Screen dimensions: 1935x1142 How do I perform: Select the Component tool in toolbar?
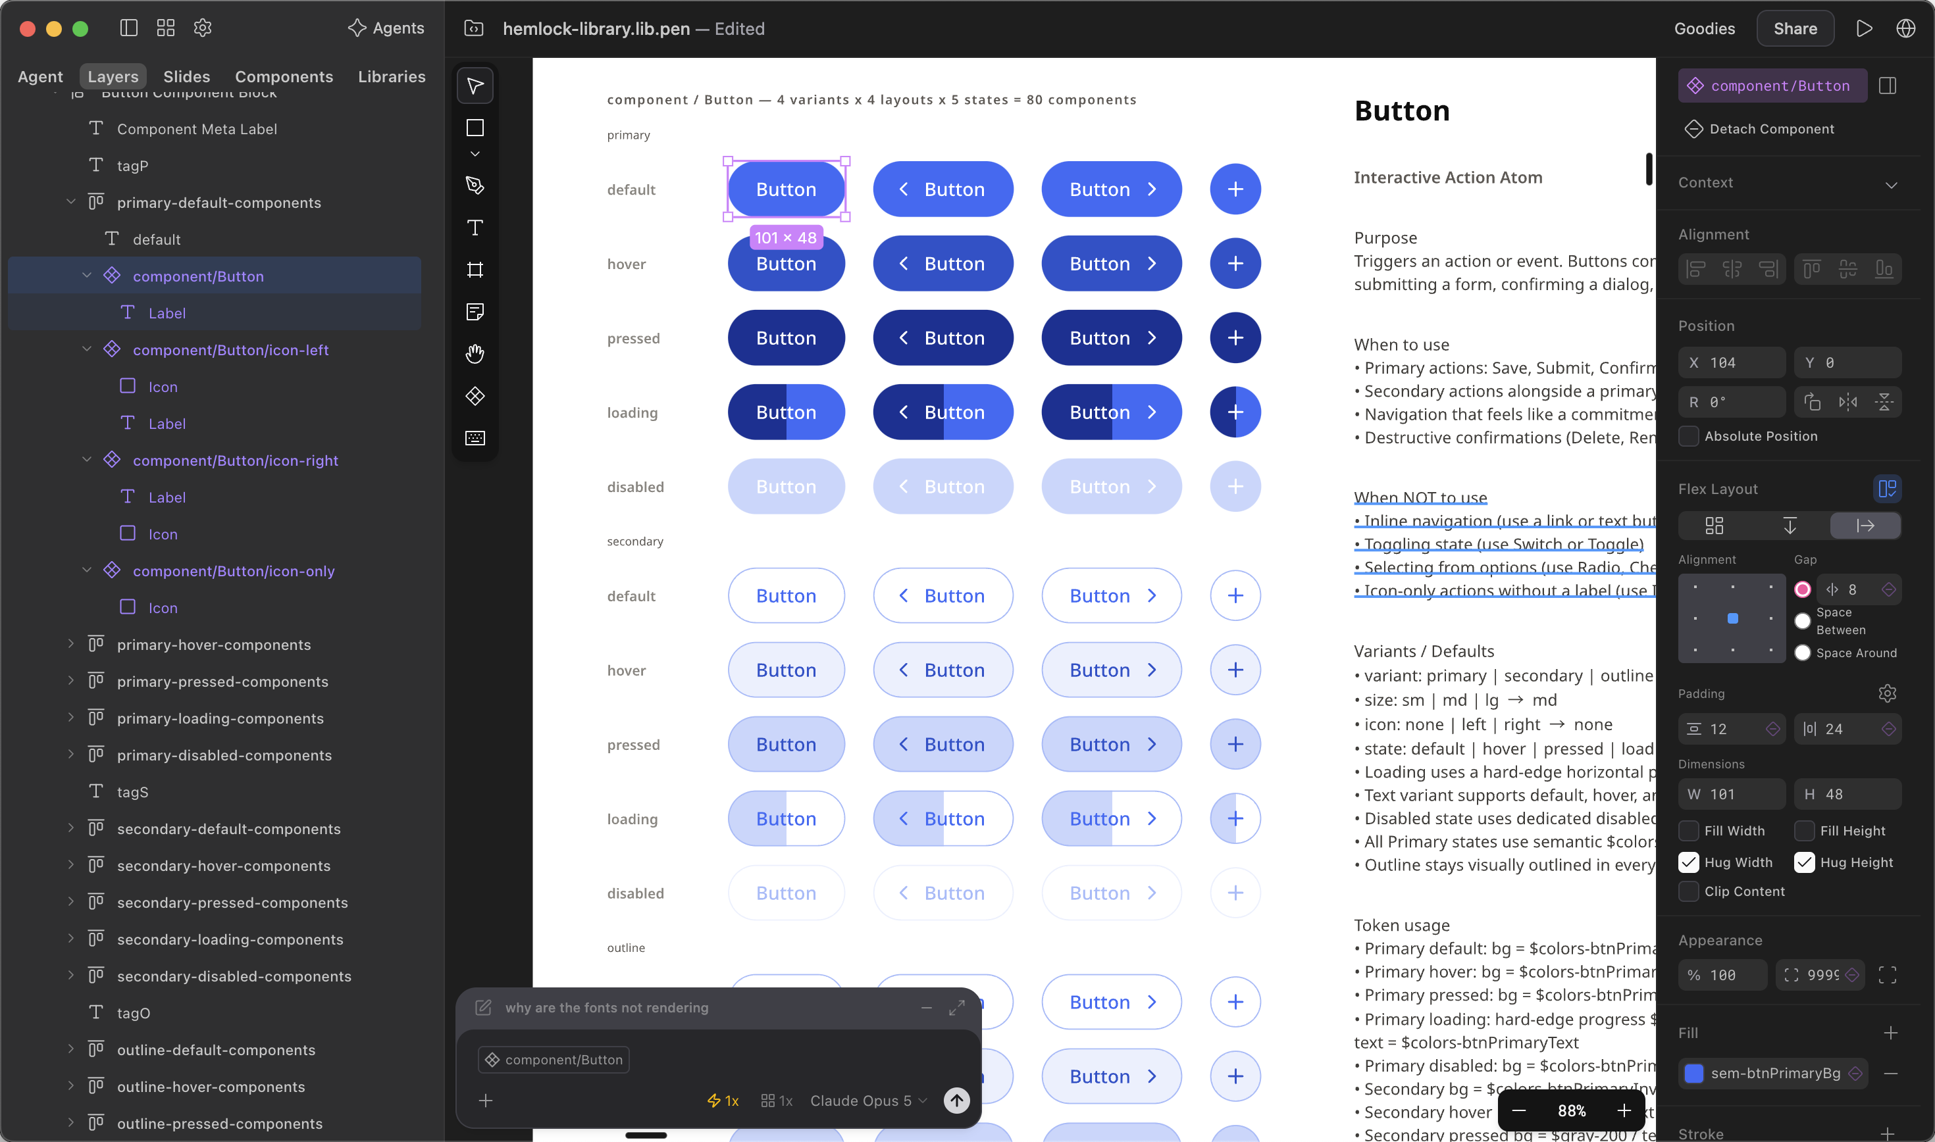tap(475, 396)
